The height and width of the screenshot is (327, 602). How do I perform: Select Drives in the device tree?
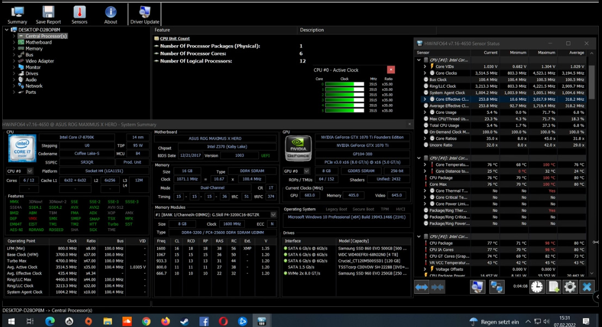point(32,74)
